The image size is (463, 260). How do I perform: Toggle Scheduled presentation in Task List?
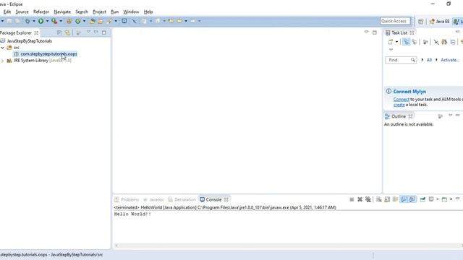(415, 42)
